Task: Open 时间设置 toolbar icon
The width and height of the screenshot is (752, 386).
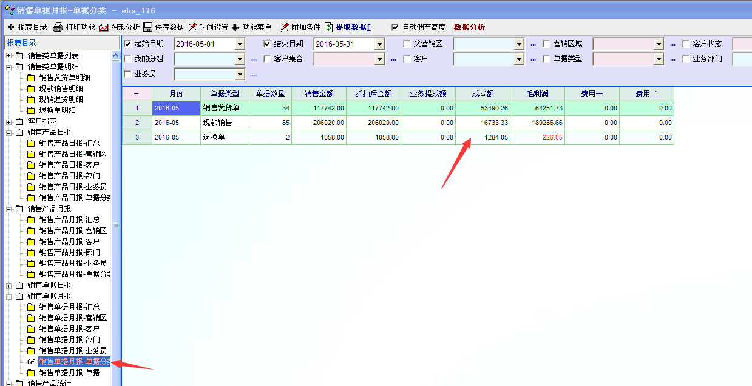Action: click(192, 27)
